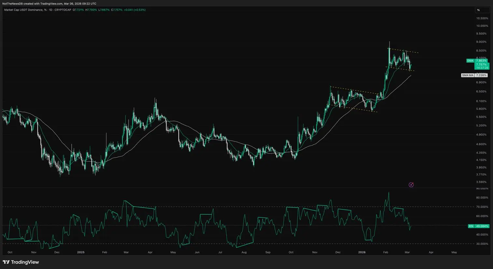Click the countdown timer 14:37:26
The width and height of the screenshot is (493, 269).
click(482, 68)
